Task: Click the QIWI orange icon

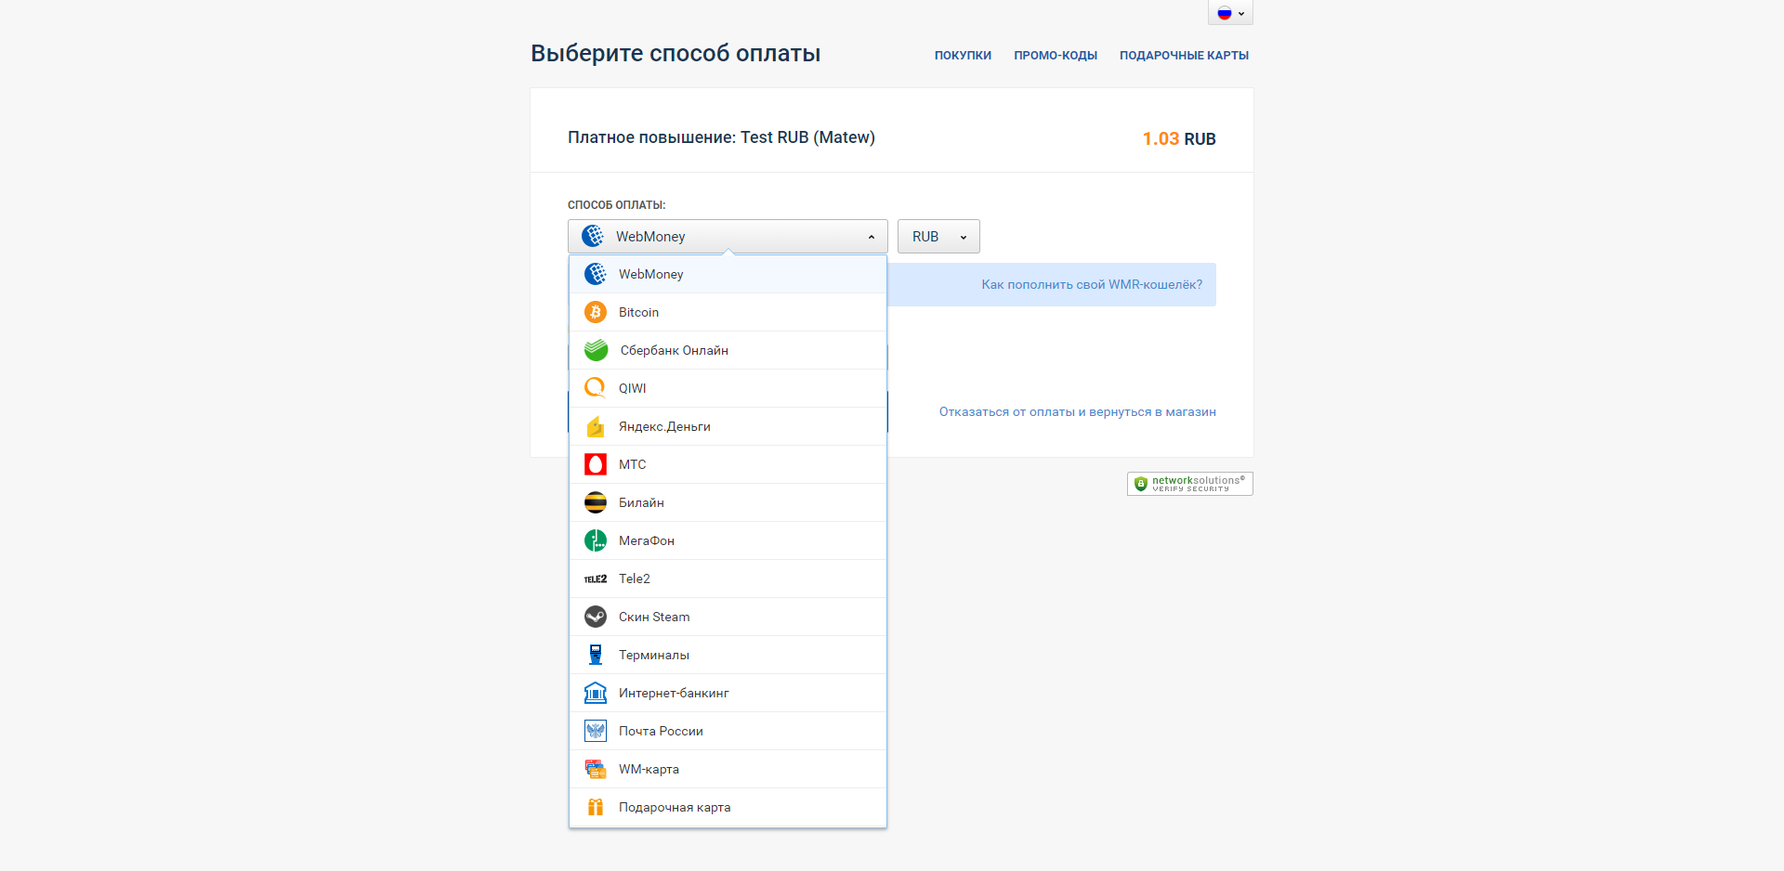Action: (596, 388)
